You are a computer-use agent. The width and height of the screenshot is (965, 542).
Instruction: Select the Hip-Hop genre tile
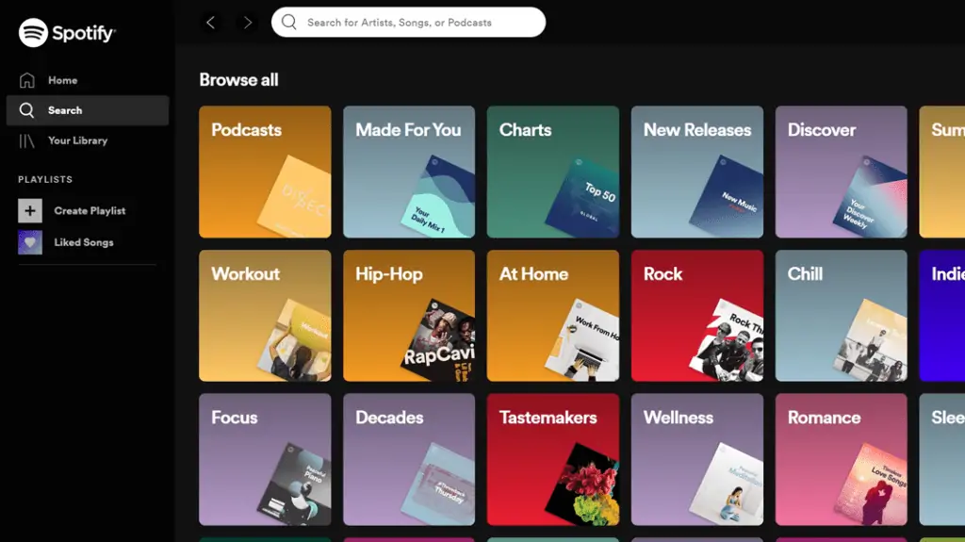pyautogui.click(x=409, y=315)
